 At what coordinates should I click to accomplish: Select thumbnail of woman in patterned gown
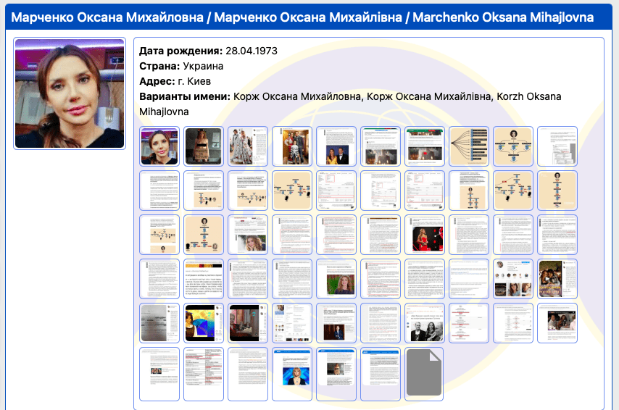pos(248,146)
